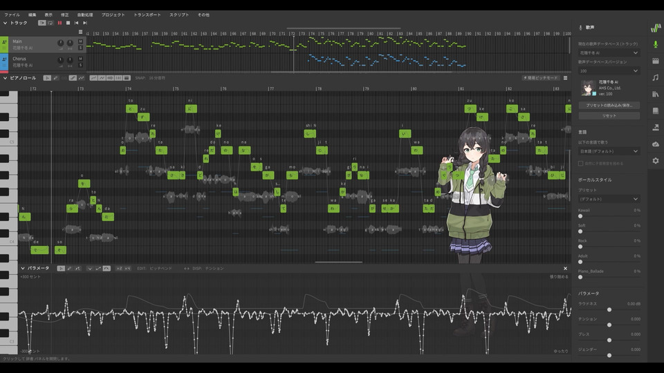Select pointer tool in parameter panel

[61, 268]
